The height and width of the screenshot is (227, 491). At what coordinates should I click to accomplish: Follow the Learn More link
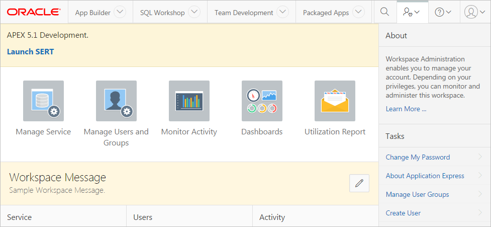[x=406, y=109]
